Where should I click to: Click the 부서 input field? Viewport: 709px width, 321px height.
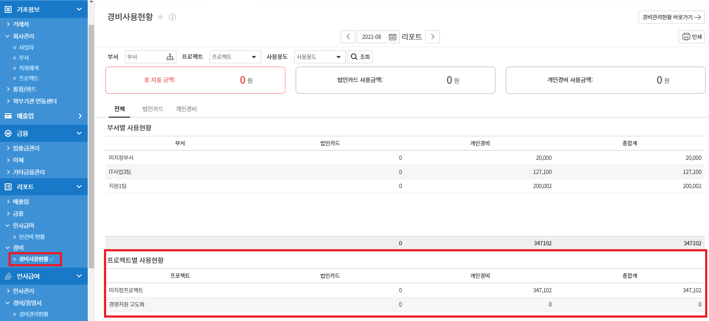click(x=145, y=57)
